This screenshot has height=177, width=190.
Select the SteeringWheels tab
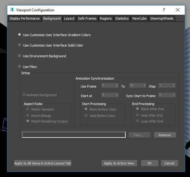(161, 18)
